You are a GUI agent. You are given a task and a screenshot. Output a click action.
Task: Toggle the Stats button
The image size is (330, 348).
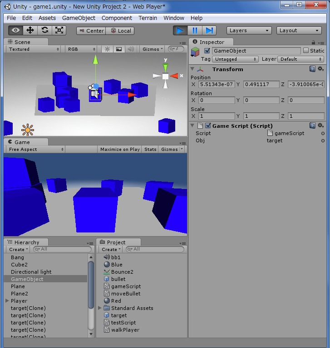[x=150, y=149]
